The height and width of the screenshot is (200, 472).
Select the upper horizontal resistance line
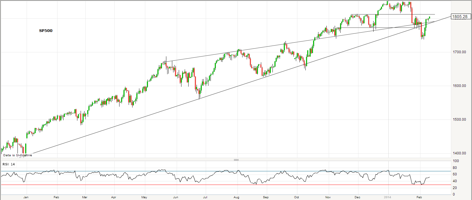click(391, 14)
